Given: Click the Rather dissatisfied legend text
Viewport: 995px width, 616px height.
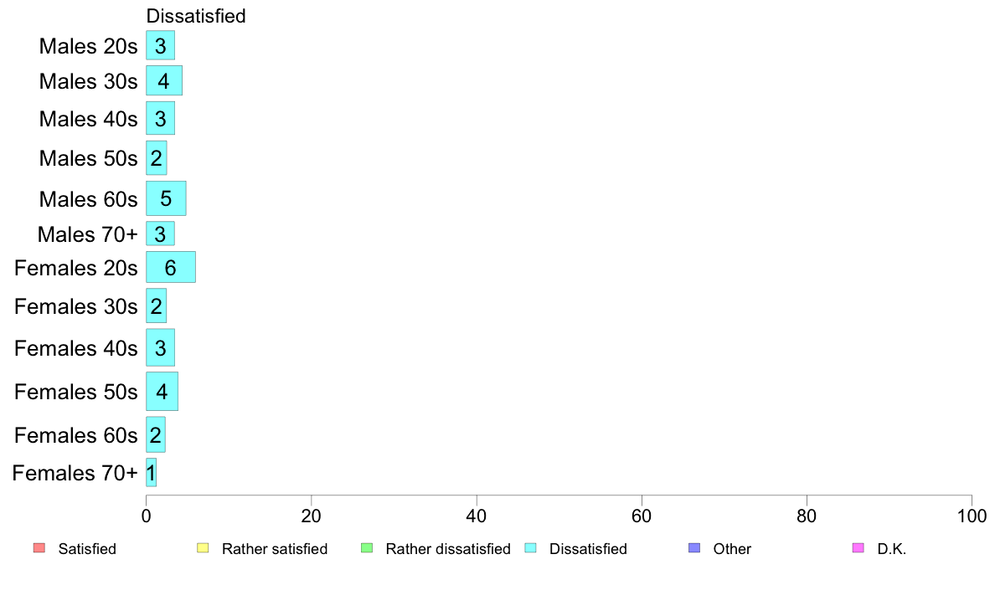Looking at the screenshot, I should point(448,549).
